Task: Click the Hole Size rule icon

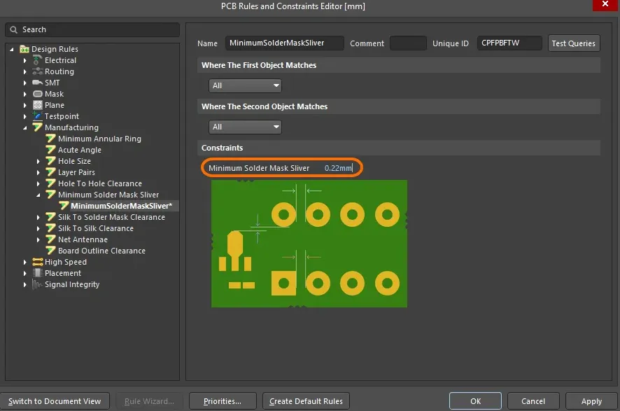Action: click(50, 160)
